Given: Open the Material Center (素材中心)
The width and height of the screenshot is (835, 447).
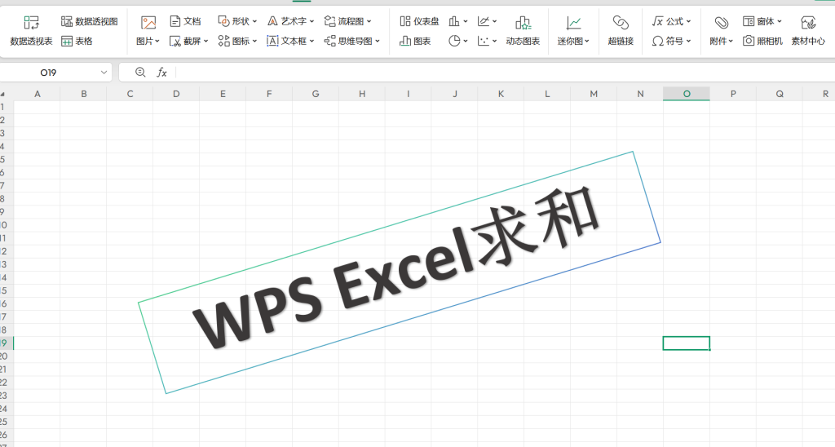Looking at the screenshot, I should tap(808, 31).
